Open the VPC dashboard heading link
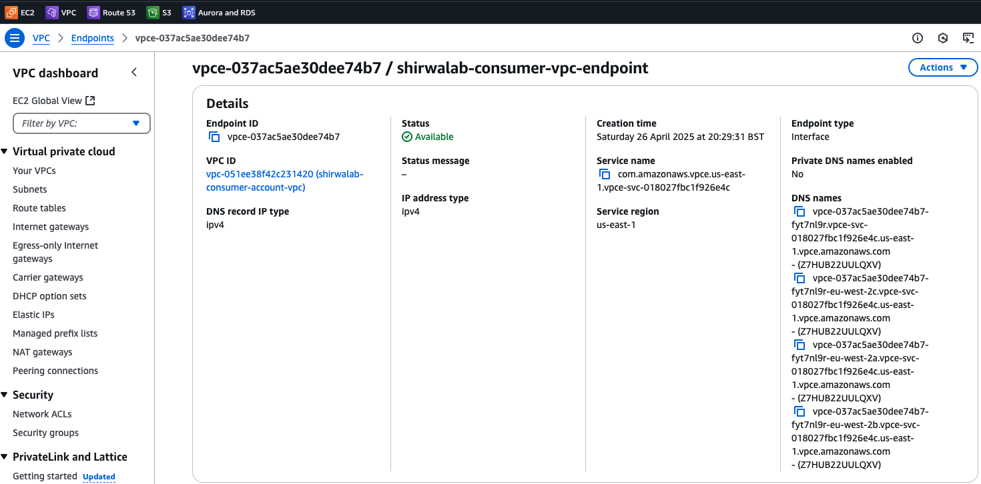 55,73
